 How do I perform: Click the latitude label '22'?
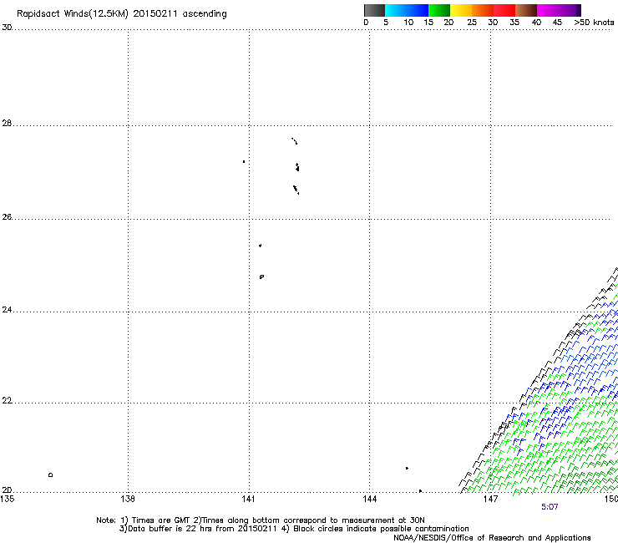pos(7,401)
